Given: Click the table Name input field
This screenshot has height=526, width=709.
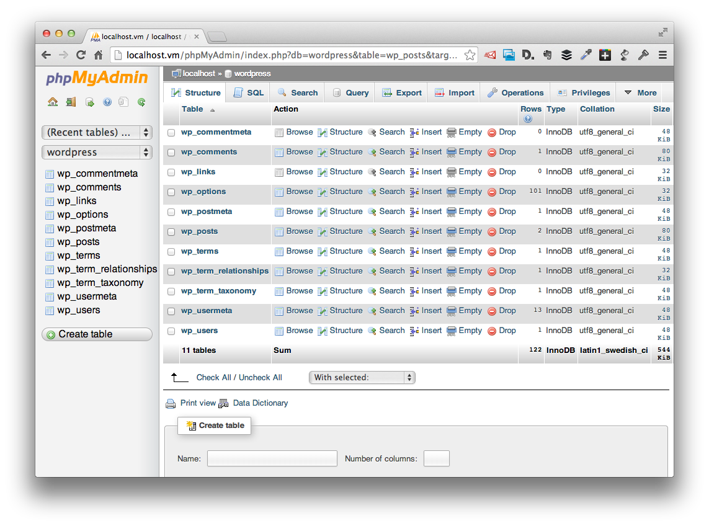Looking at the screenshot, I should [272, 459].
